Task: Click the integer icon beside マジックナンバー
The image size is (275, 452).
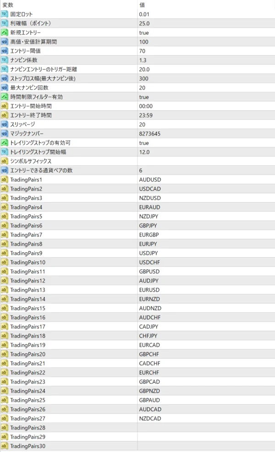Action: click(5, 134)
